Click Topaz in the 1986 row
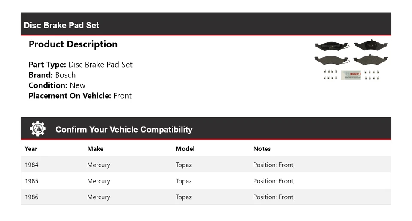The width and height of the screenshot is (412, 221). point(184,197)
